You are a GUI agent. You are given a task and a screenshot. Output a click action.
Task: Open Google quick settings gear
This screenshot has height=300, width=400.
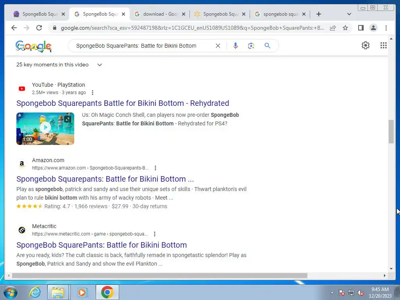(x=366, y=45)
